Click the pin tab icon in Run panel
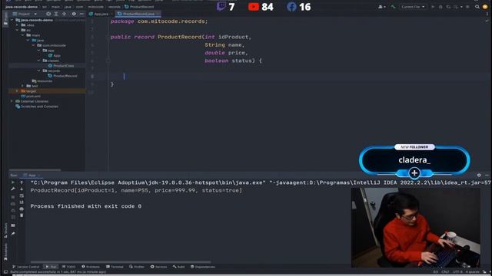 [13, 233]
